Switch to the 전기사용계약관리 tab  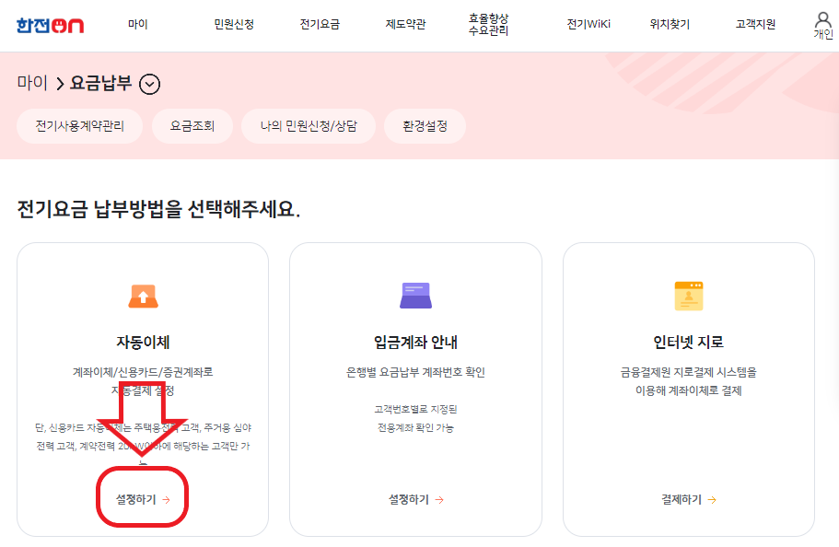pos(79,125)
